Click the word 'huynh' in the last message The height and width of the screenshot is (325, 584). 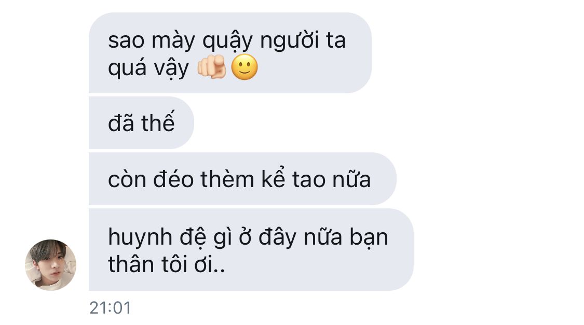pos(140,238)
